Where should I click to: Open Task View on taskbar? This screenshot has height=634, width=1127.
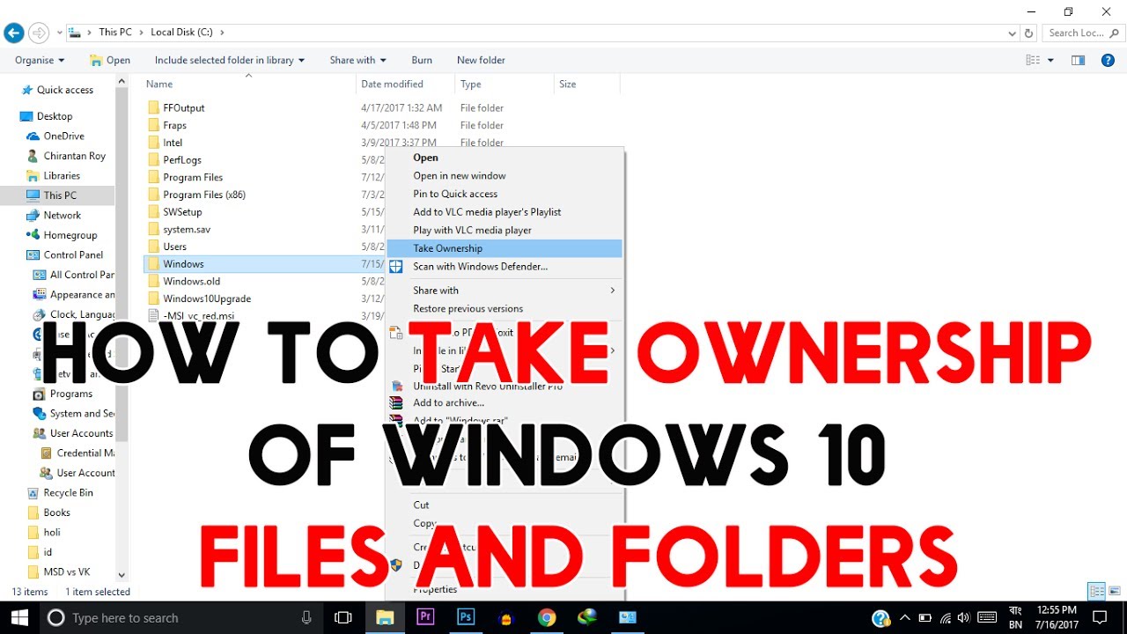[x=343, y=617]
